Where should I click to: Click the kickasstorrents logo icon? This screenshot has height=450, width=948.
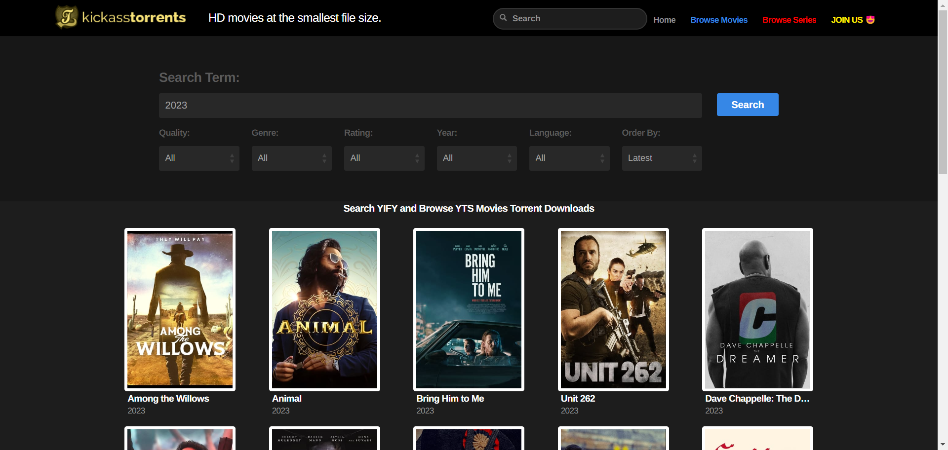point(67,17)
